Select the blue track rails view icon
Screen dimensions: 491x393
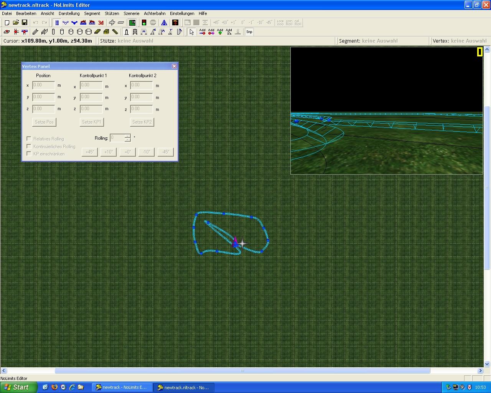pyautogui.click(x=57, y=23)
